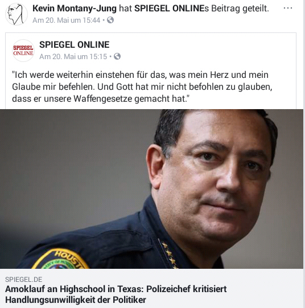Click the globe icon beside 15:44

[110, 20]
